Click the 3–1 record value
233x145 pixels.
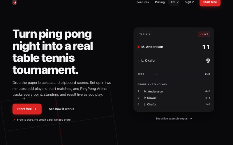click(208, 98)
